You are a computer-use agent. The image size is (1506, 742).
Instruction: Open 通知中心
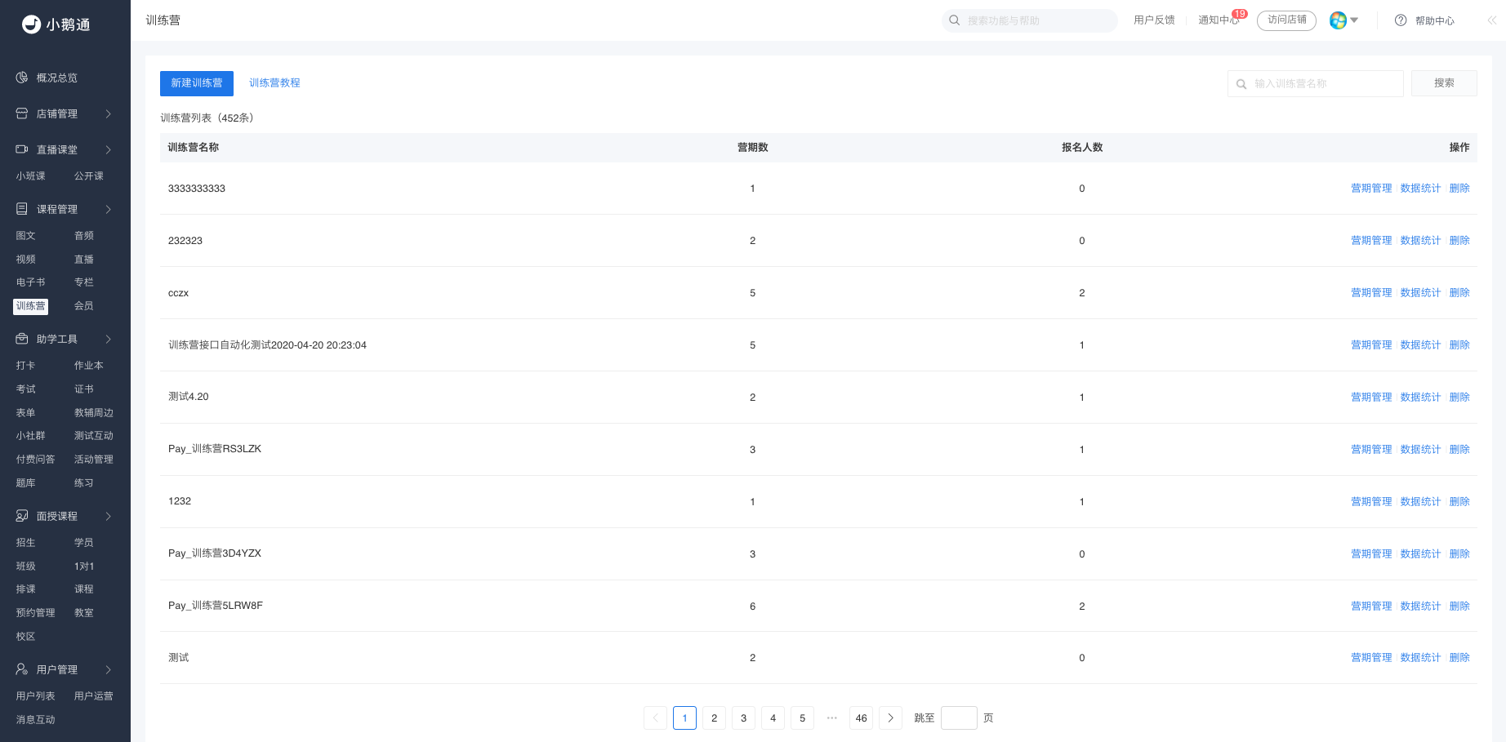click(x=1218, y=20)
